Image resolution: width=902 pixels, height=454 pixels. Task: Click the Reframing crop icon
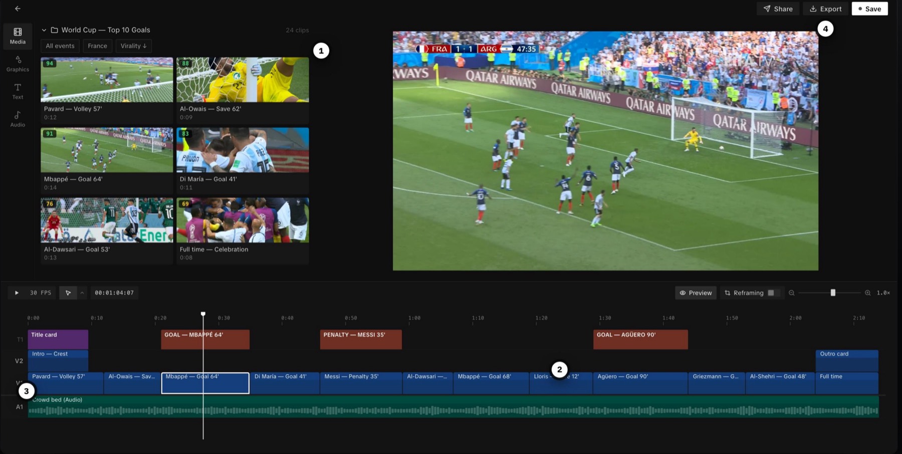(x=727, y=293)
